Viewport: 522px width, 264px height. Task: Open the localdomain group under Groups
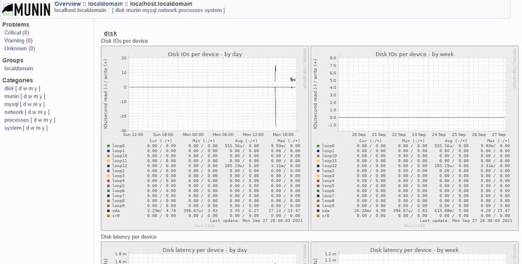[19, 68]
